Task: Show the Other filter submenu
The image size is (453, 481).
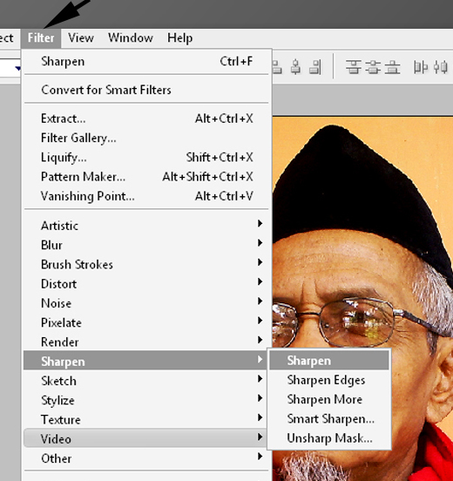Action: click(146, 458)
